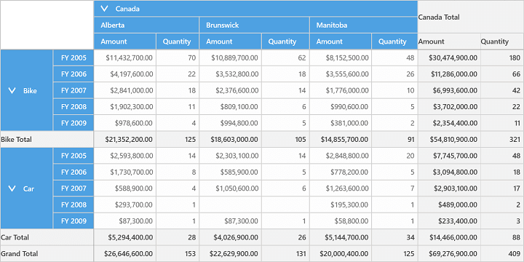This screenshot has height=262, width=524.
Task: Click Alberta's Amount column header
Action: coord(125,41)
